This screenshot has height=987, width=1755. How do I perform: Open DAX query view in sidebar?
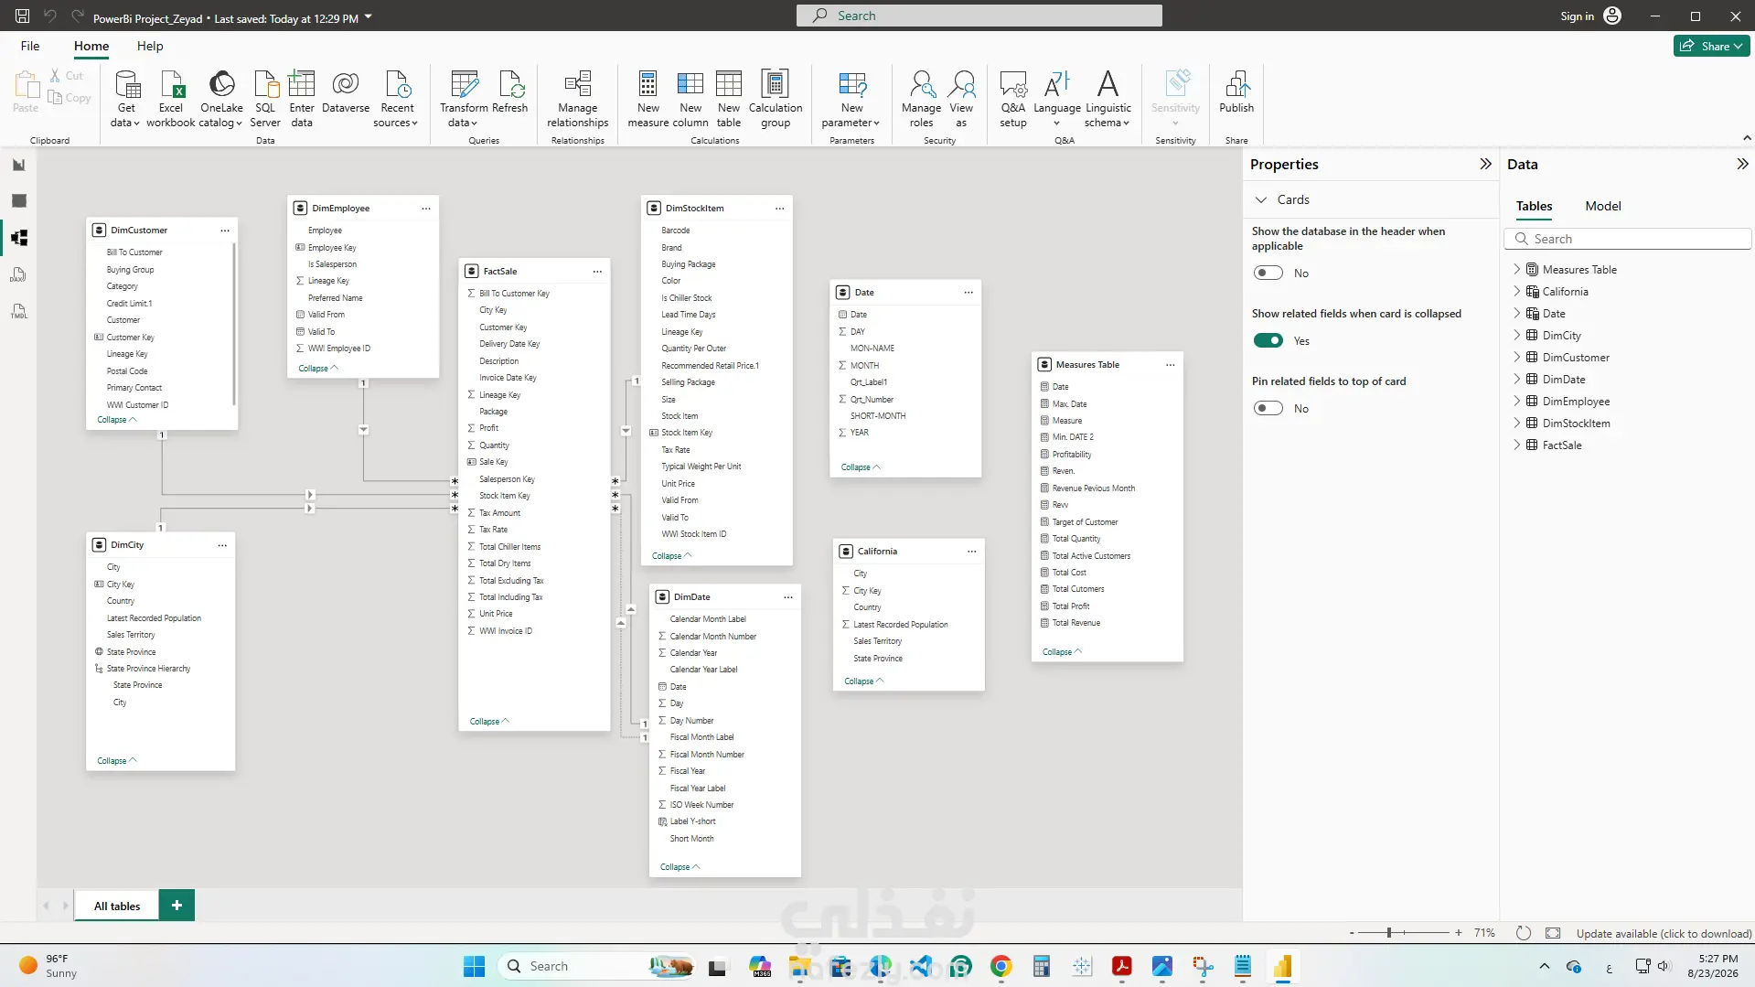click(x=19, y=274)
